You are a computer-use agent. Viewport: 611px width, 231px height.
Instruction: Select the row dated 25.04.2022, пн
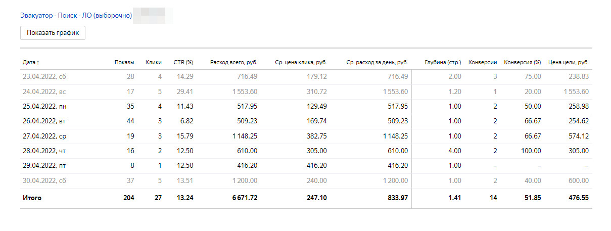(45, 107)
